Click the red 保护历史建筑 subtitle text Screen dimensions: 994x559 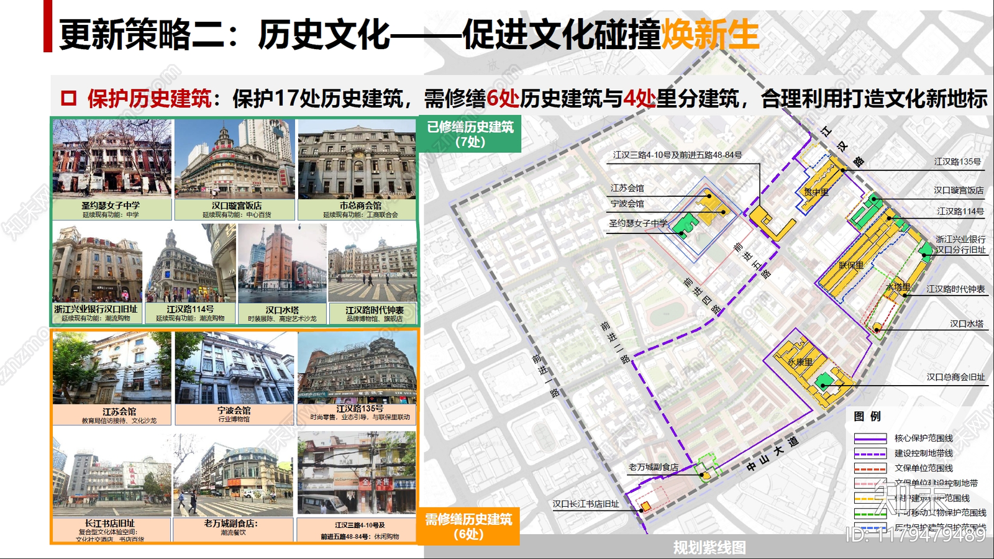click(x=149, y=99)
